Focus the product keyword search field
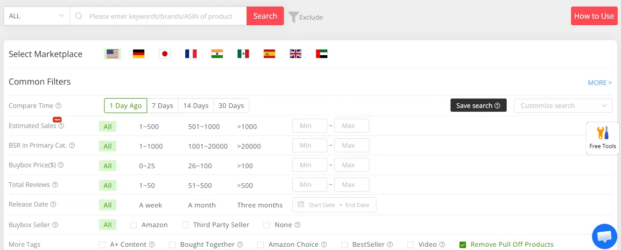 pos(158,16)
